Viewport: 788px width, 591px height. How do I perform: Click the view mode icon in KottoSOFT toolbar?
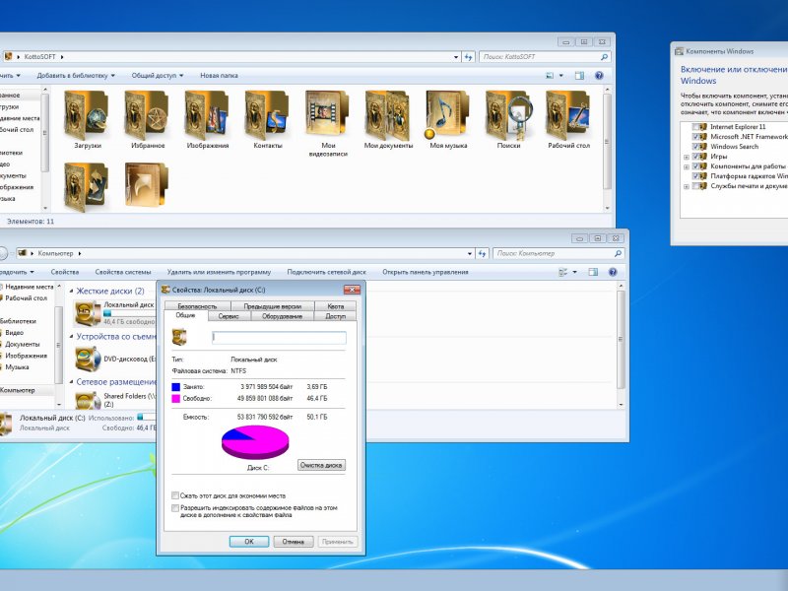(550, 76)
